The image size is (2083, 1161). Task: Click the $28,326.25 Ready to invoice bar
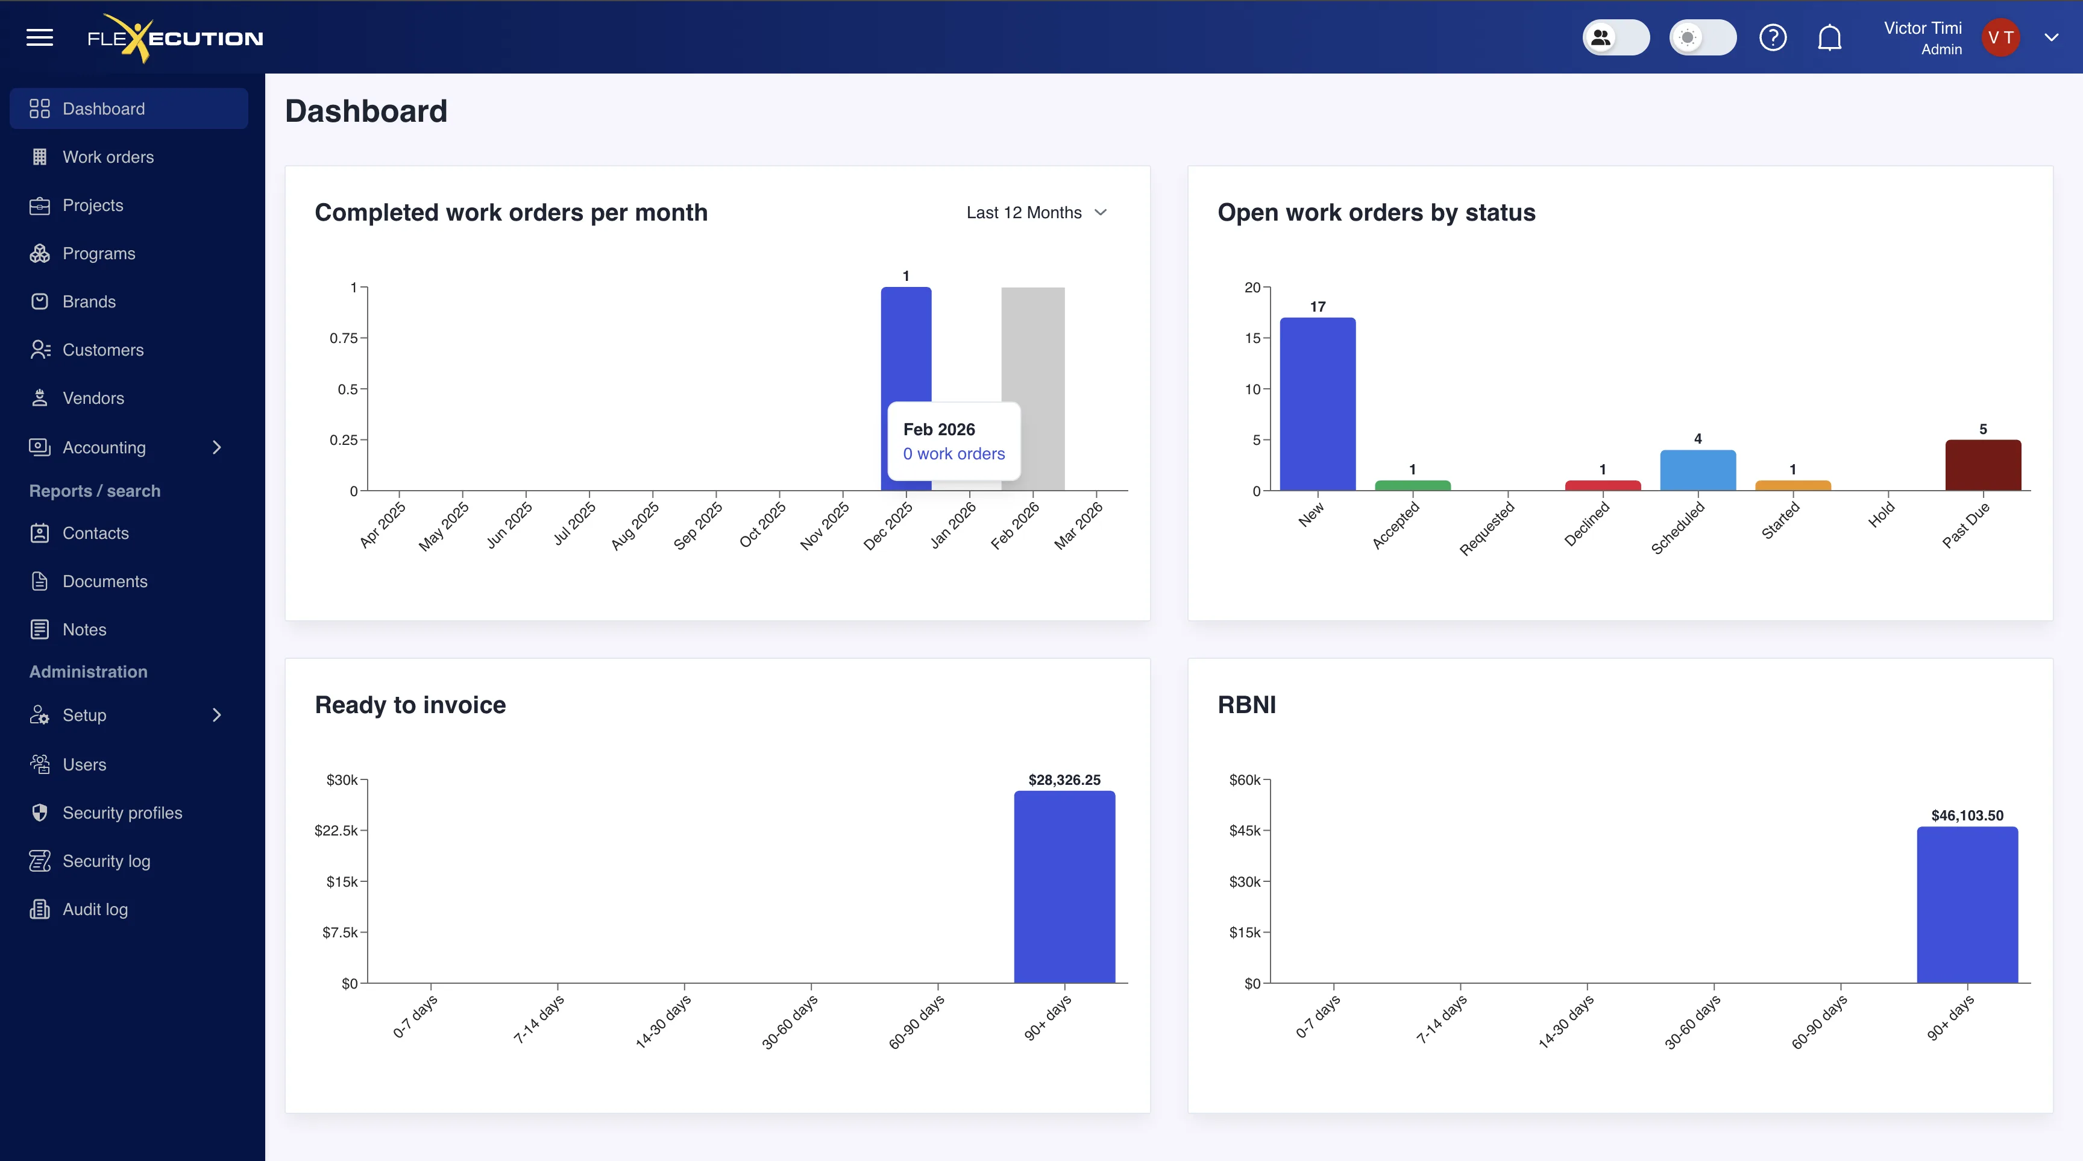point(1064,887)
